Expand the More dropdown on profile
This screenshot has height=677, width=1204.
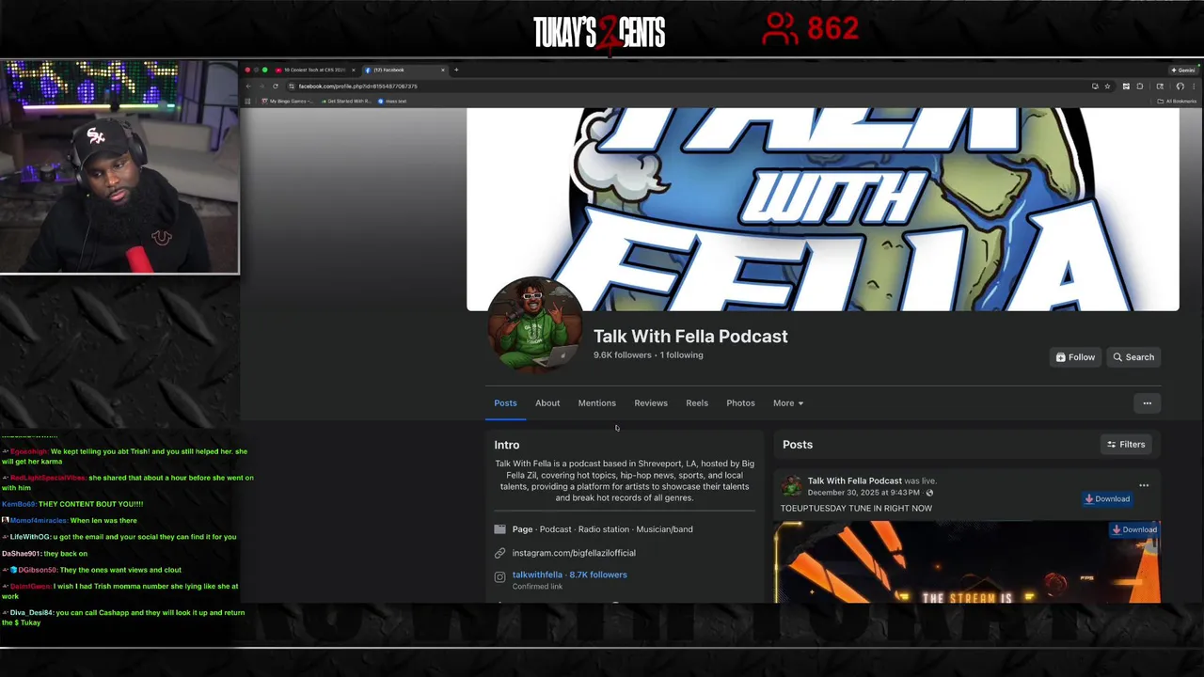tap(788, 403)
